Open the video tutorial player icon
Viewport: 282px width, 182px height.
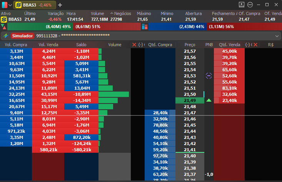click(241, 5)
